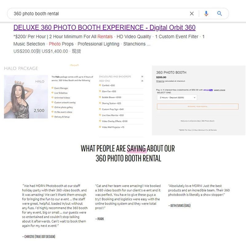The height and width of the screenshot is (246, 246).
Task: Select the Glam Fan +$50 add-on
Action: pyautogui.click(x=109, y=91)
